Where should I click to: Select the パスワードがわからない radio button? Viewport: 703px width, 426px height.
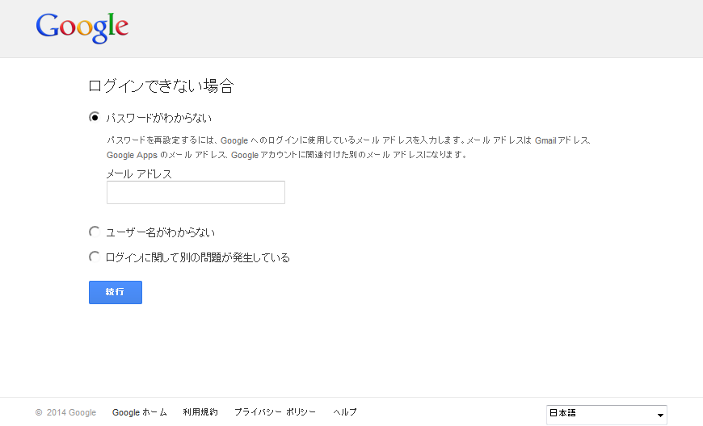click(x=95, y=118)
